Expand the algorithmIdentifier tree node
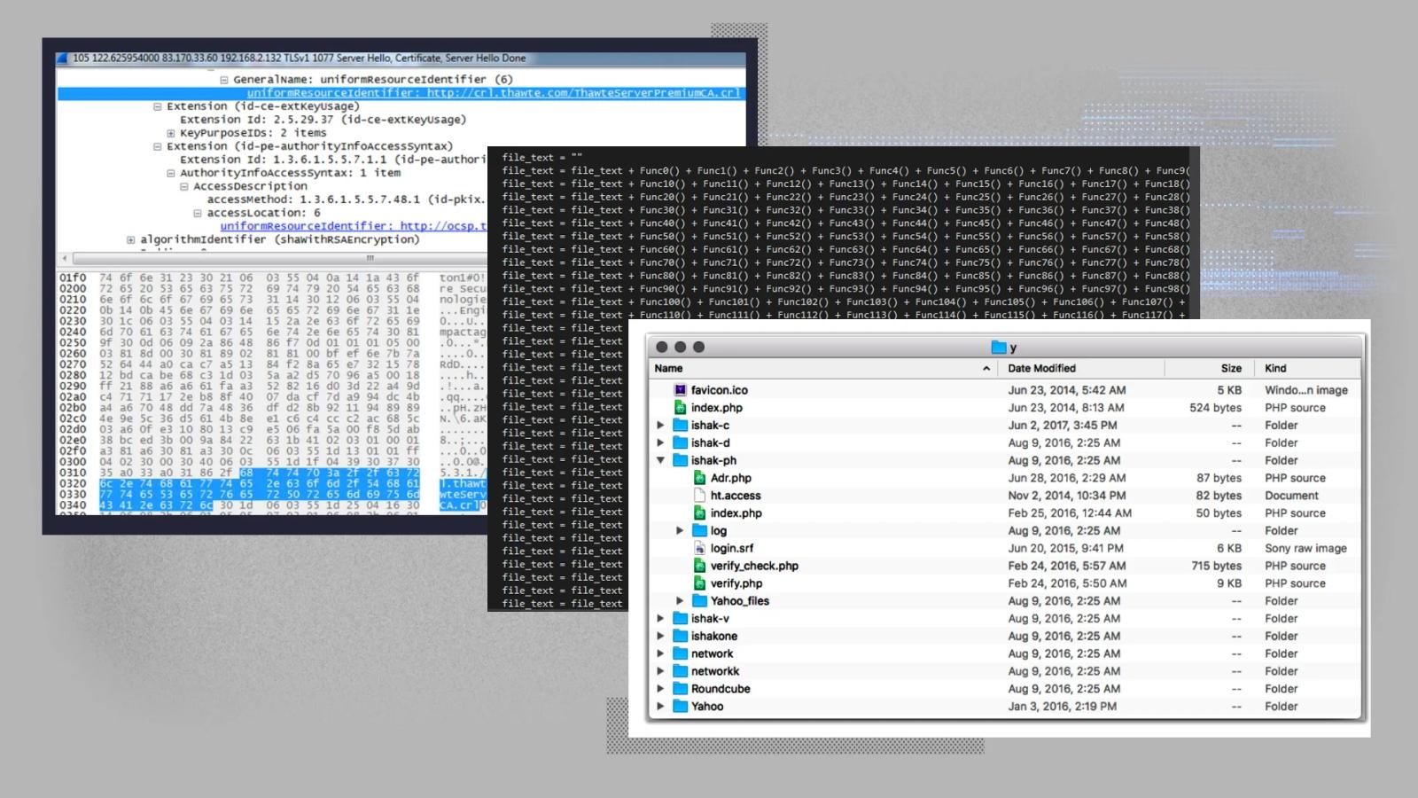 click(x=131, y=239)
